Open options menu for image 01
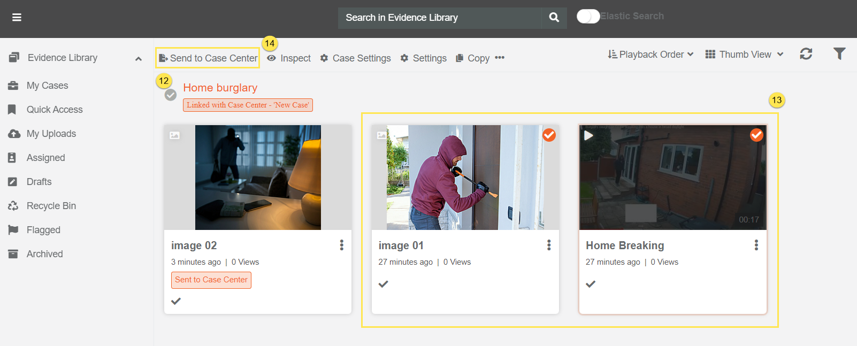This screenshot has width=857, height=346. coord(549,245)
